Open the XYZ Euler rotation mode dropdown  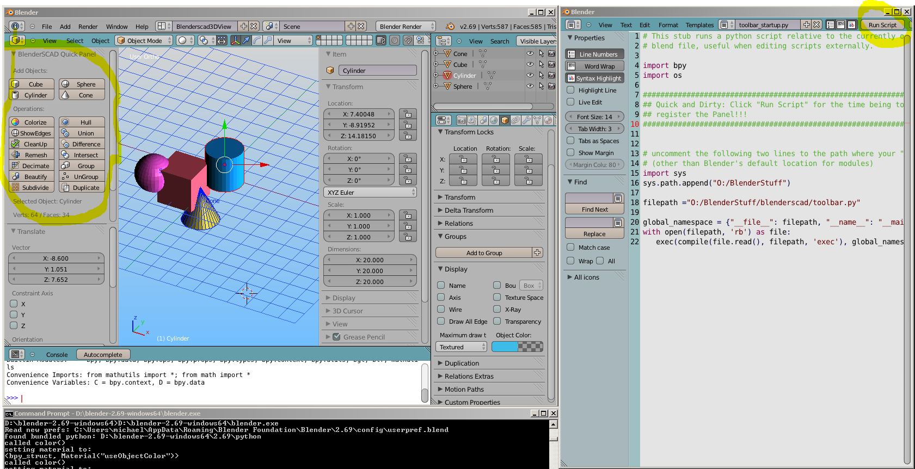pos(370,193)
